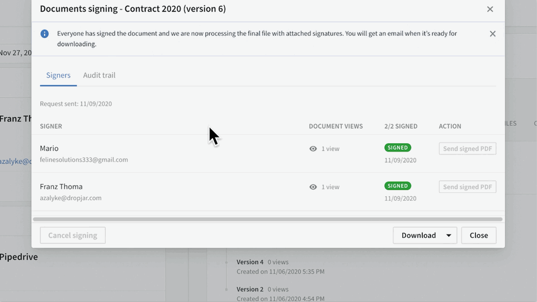The height and width of the screenshot is (302, 537).
Task: Click the eye icon for Mario's views
Action: coord(313,149)
